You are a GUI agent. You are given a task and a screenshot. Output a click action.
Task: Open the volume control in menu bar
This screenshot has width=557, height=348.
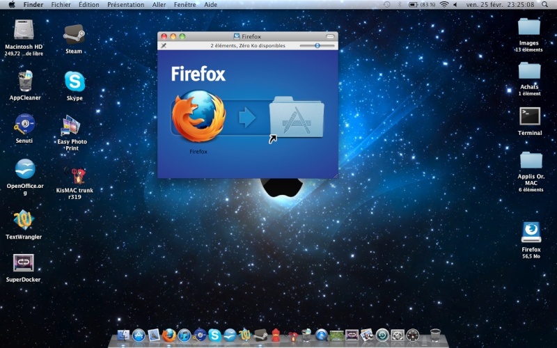coord(455,5)
